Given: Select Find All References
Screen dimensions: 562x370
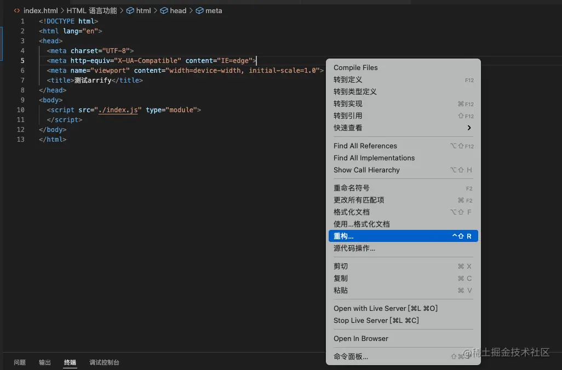Looking at the screenshot, I should click(403, 146).
